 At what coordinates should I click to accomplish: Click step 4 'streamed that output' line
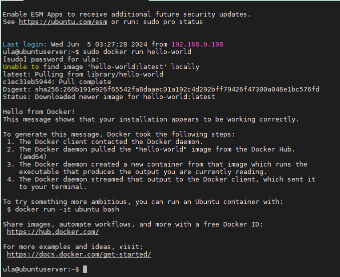(x=161, y=179)
